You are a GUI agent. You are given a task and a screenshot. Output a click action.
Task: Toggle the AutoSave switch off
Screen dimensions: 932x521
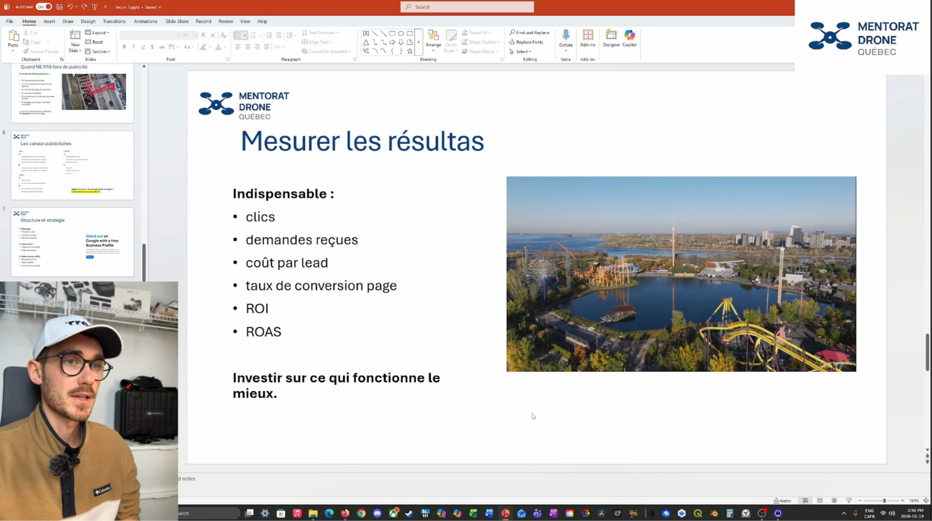[x=43, y=6]
